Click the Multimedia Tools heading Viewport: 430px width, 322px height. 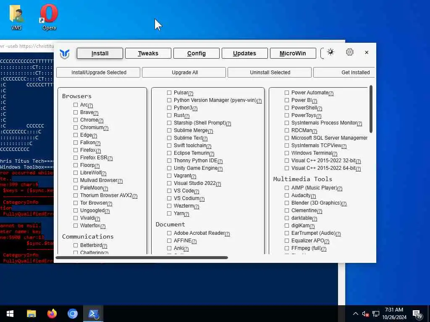[x=302, y=179]
